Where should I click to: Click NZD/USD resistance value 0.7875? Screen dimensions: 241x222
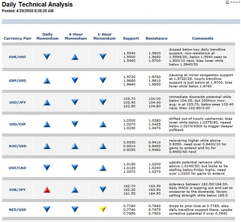(x=155, y=210)
